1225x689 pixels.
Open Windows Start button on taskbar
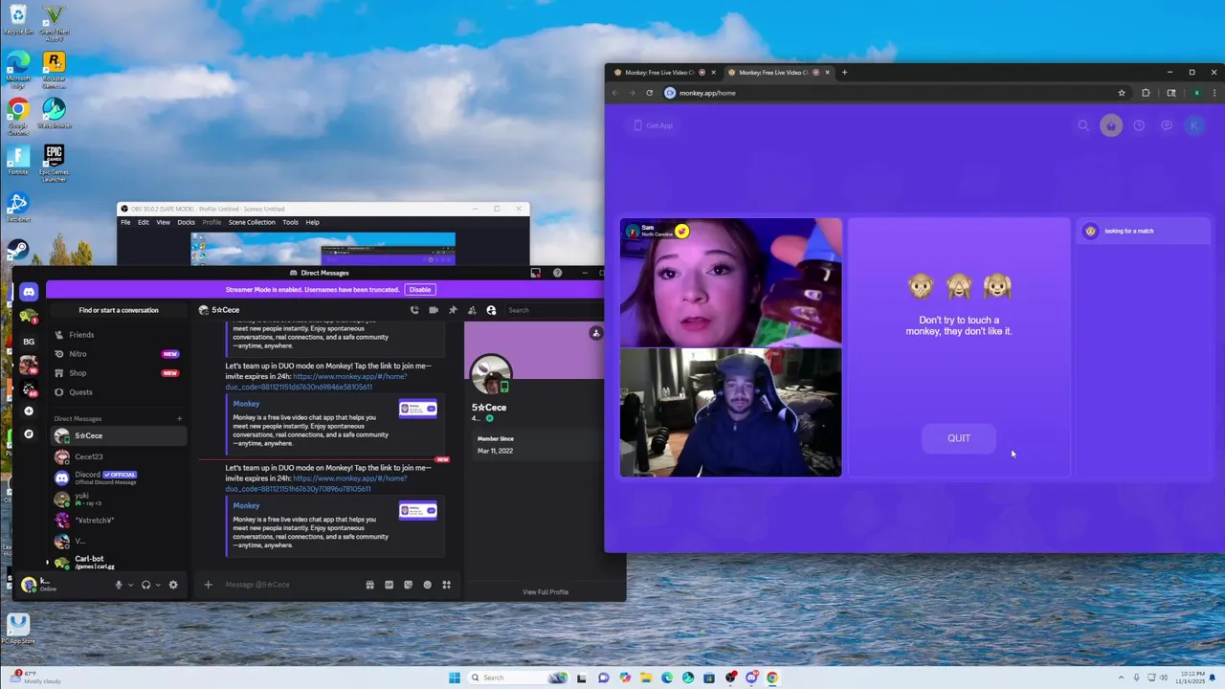tap(455, 678)
